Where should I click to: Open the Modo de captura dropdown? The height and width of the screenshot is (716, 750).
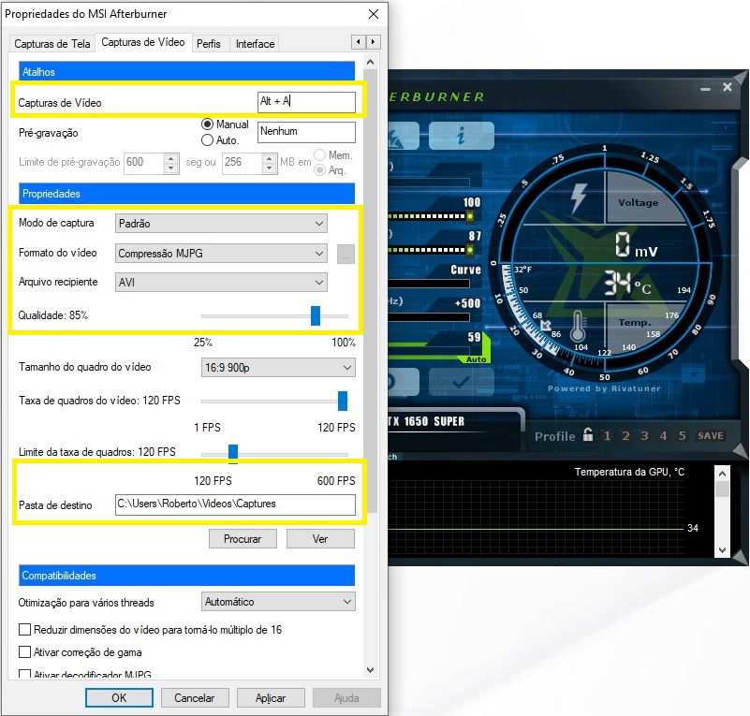(x=221, y=223)
